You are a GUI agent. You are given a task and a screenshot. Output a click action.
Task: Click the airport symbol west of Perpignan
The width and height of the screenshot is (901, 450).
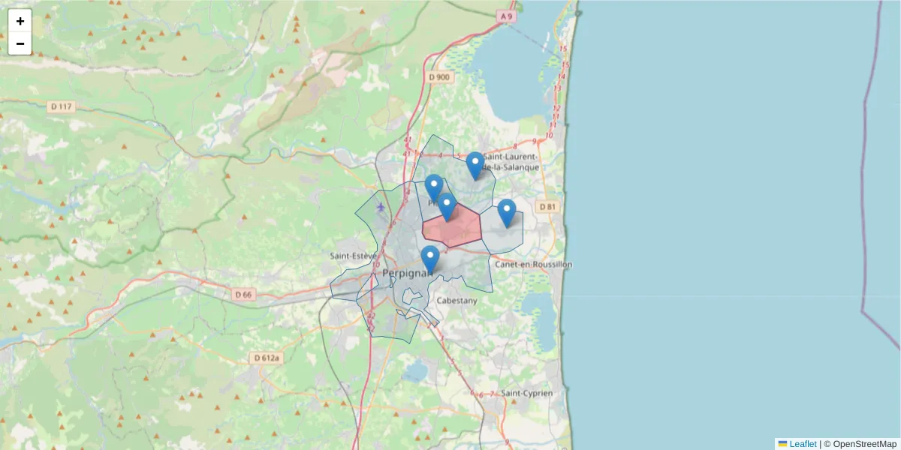click(x=383, y=208)
